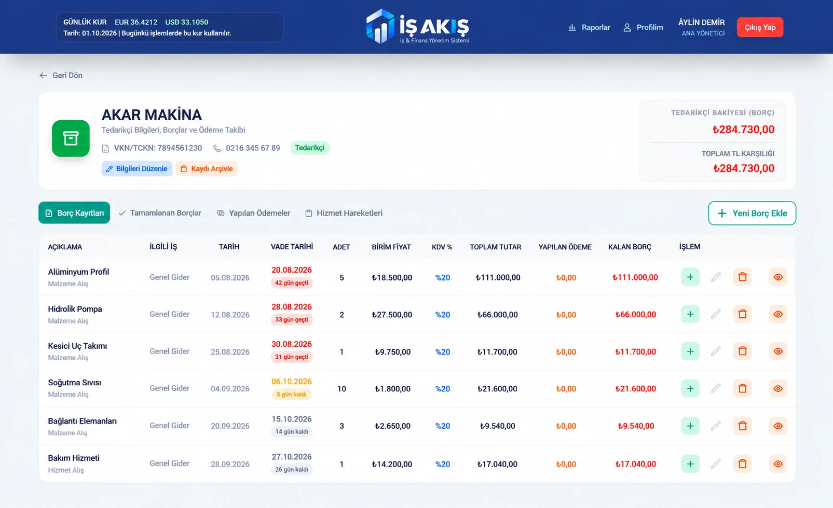The height and width of the screenshot is (508, 833).
Task: Click the pencil edit icon for Hidrolik Pompa
Action: [x=716, y=315]
